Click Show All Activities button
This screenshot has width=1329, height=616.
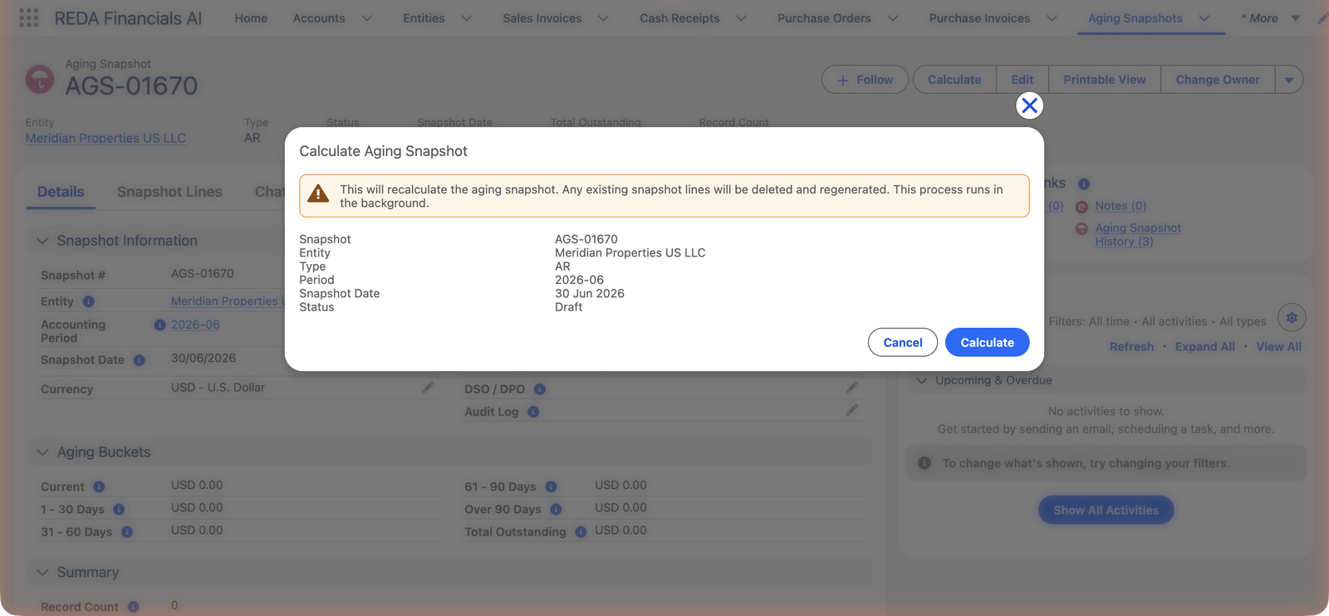(x=1106, y=511)
